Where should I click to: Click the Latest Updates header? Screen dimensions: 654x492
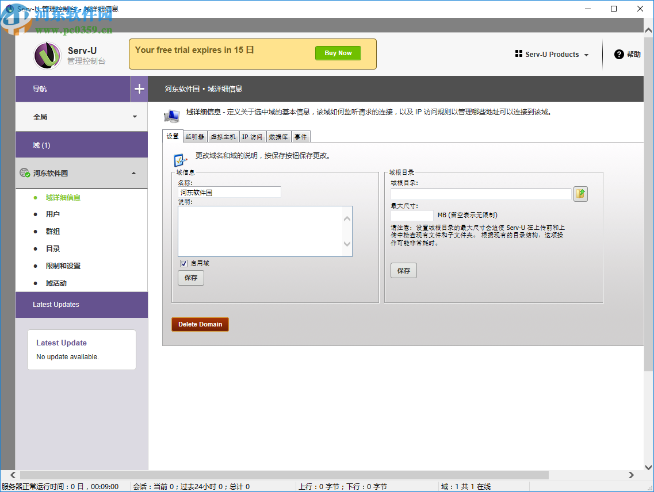click(82, 305)
